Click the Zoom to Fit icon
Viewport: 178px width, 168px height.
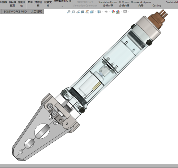[x=68, y=12]
